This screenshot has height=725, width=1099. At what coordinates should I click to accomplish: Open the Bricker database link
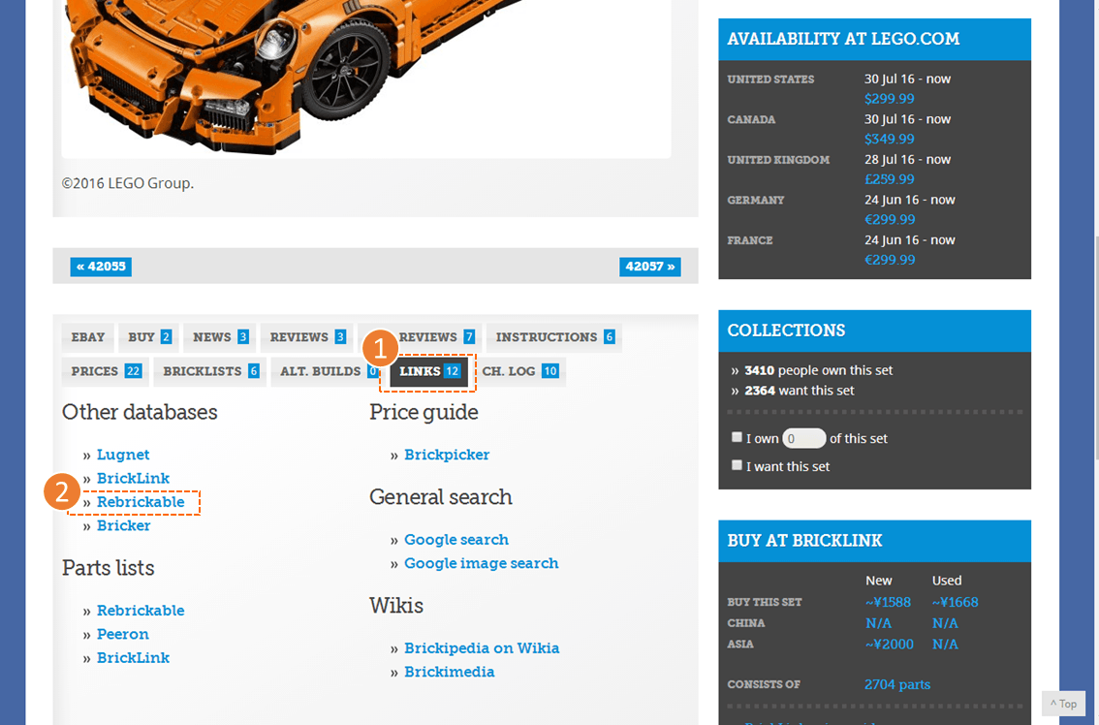123,526
